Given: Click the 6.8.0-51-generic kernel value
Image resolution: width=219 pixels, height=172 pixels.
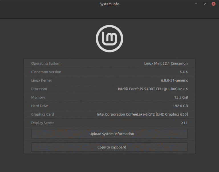Looking at the screenshot, I should 174,80.
